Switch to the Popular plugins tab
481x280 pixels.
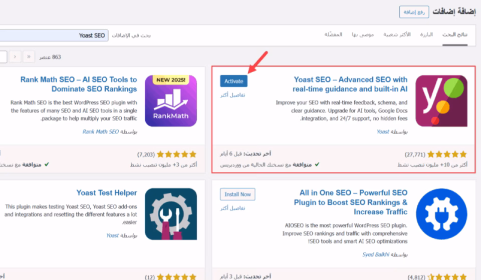pos(397,35)
